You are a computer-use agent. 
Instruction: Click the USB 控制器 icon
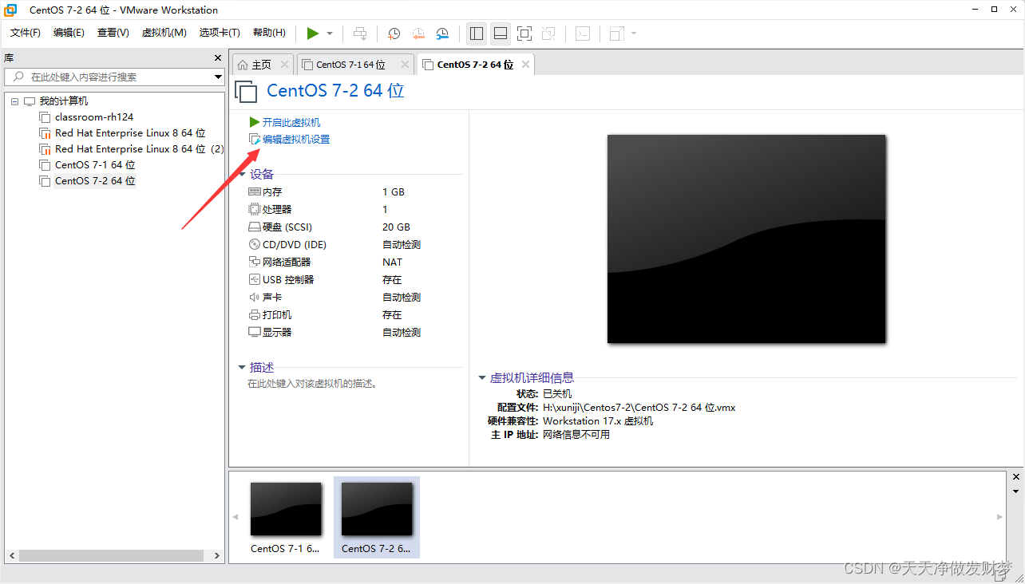(255, 280)
